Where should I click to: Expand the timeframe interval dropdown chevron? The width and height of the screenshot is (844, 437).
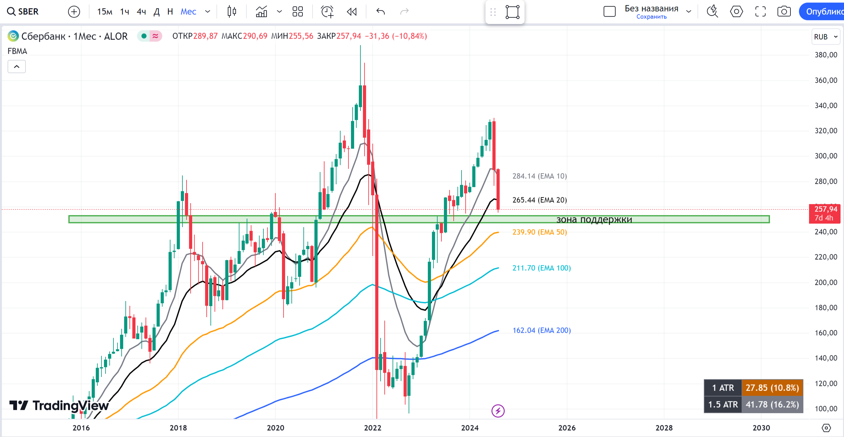point(207,12)
